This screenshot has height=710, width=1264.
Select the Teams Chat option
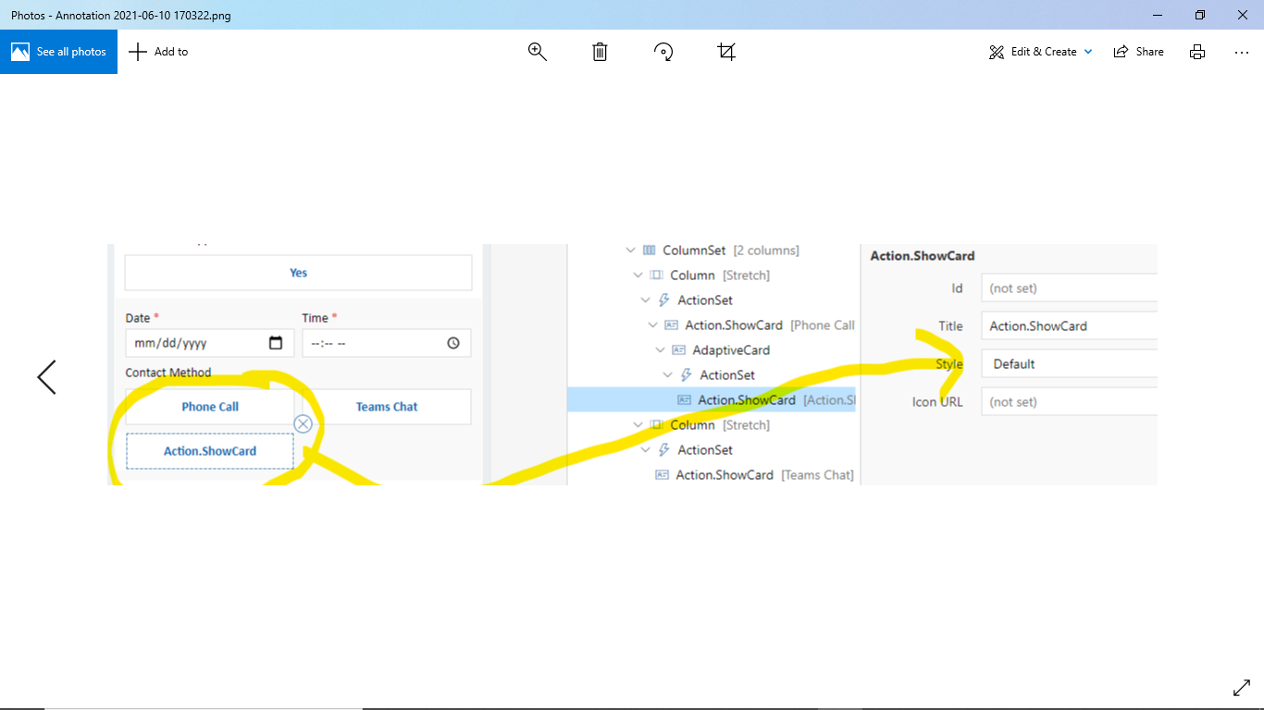tap(387, 406)
